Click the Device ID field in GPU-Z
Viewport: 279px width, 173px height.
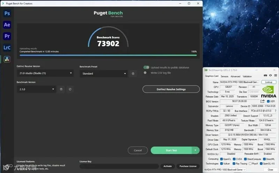[x=264, y=106]
